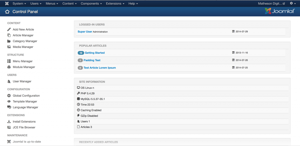Click the Control Panel home icon
300x146 pixels.
coord(7,12)
